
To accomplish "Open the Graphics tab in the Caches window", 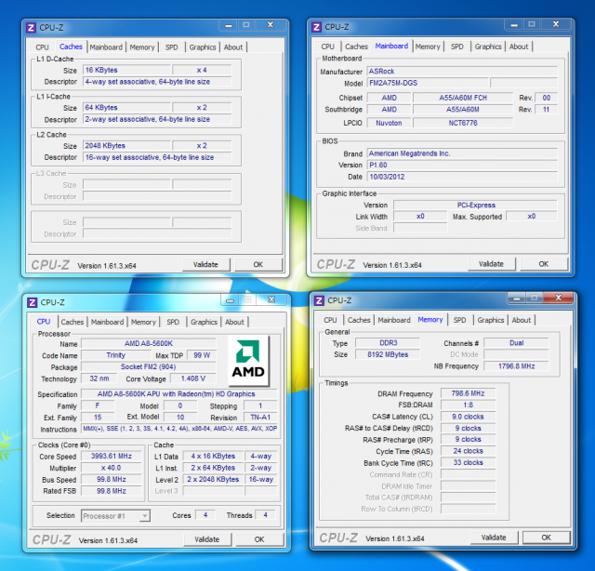I will [203, 47].
